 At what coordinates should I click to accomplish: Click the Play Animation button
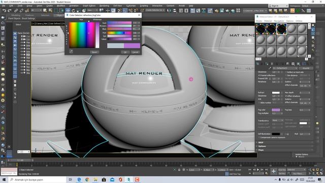coord(258,170)
